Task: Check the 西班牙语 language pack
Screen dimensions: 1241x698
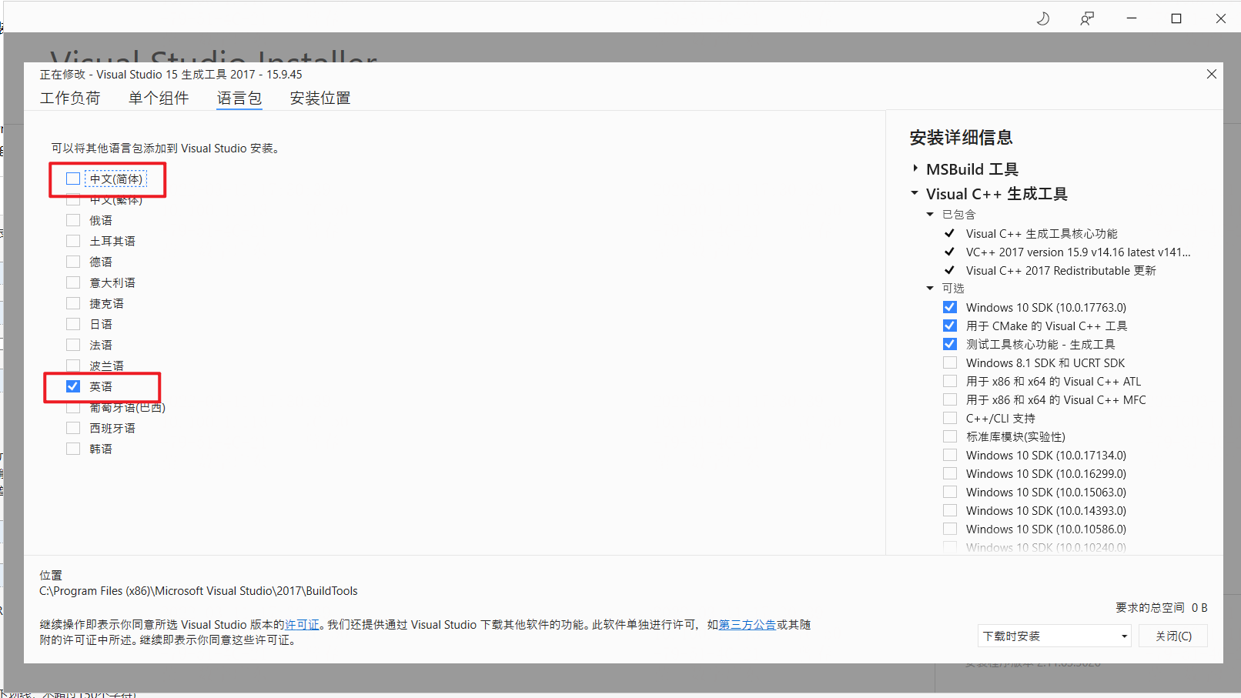Action: point(73,428)
